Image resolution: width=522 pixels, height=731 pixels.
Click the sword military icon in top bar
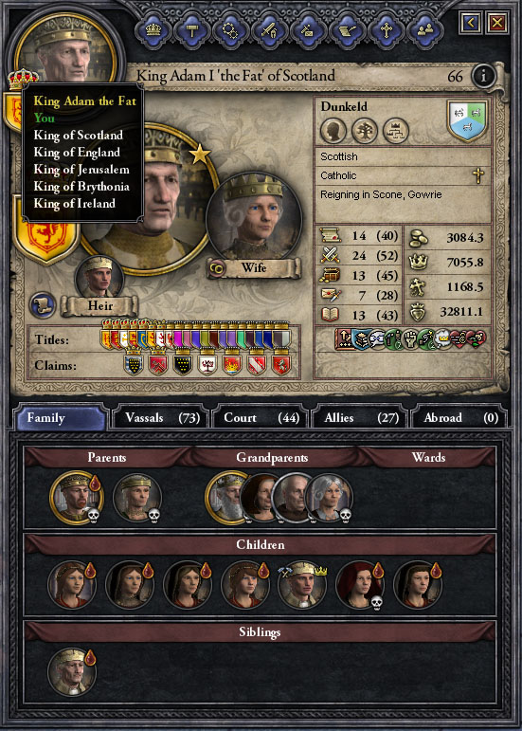pyautogui.click(x=269, y=30)
